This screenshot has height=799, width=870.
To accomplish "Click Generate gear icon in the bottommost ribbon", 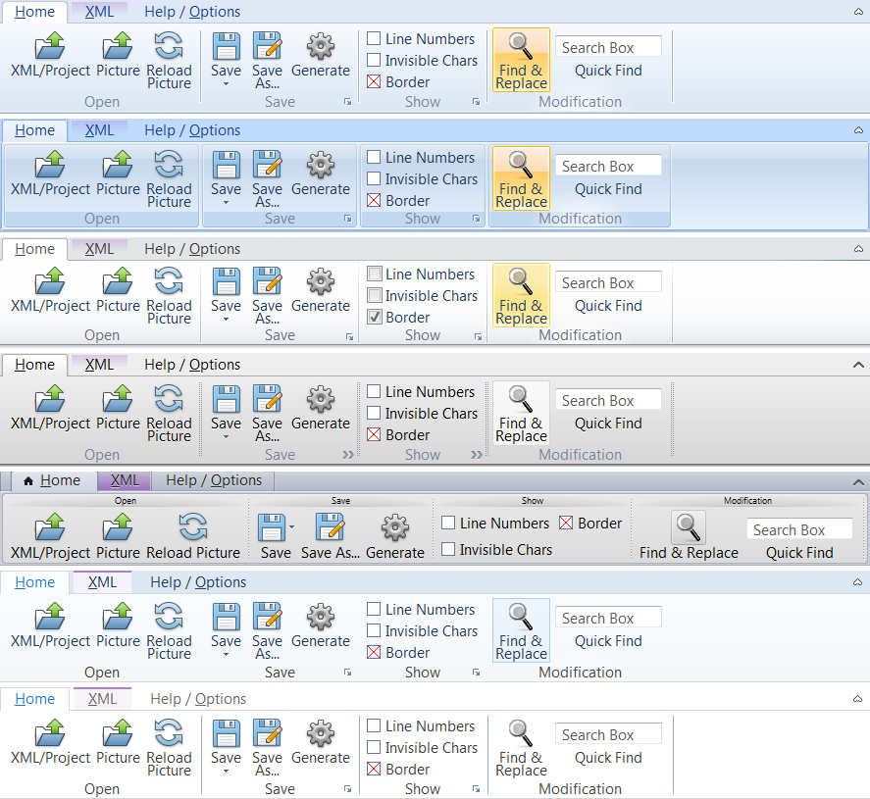I will [320, 733].
